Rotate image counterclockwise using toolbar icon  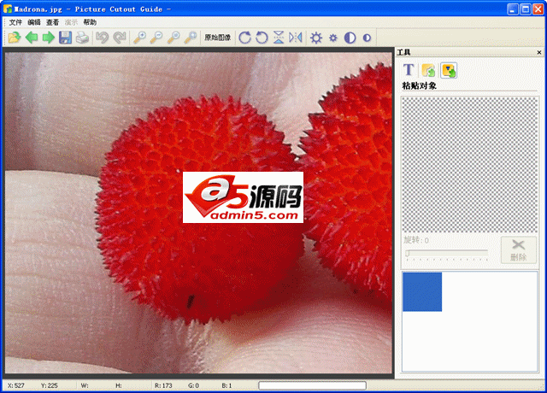coord(262,38)
